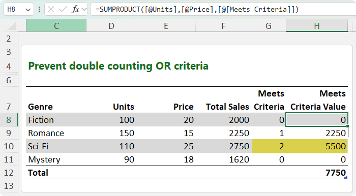The height and width of the screenshot is (196, 356).
Task: Click the table resize handle below 7750
Action: pos(346,178)
